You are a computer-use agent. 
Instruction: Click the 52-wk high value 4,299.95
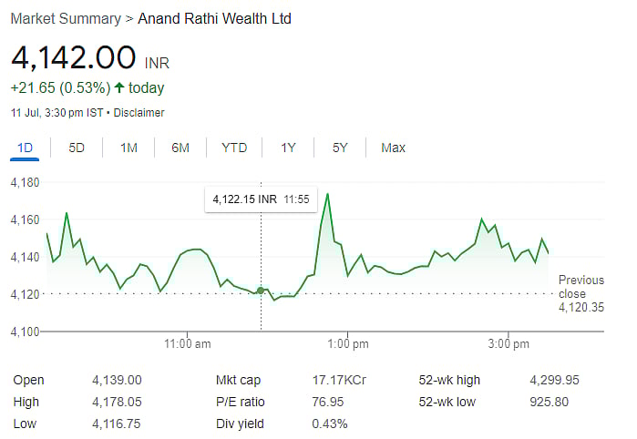pos(555,380)
